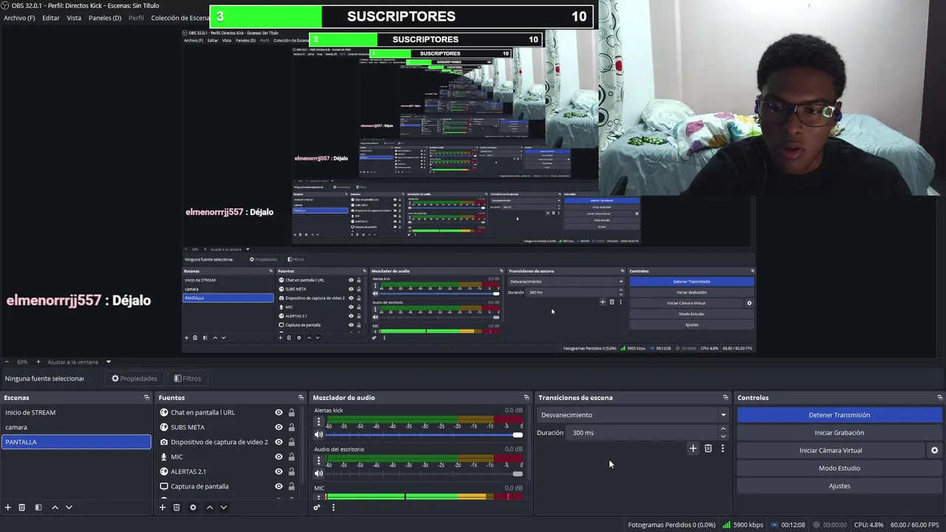Screen dimensions: 946x532
Task: Select camara scene
Action: 76,427
